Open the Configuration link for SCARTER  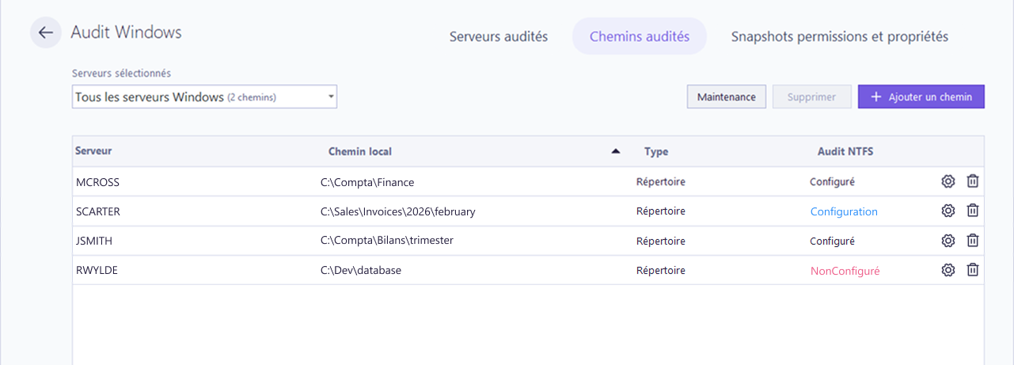pyautogui.click(x=844, y=211)
